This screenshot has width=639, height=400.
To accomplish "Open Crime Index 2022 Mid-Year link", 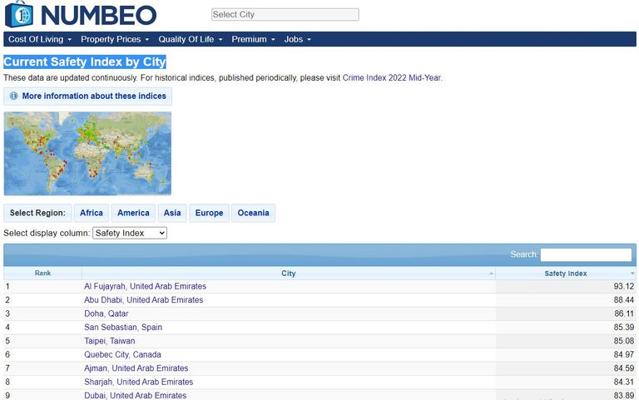I will (x=391, y=77).
